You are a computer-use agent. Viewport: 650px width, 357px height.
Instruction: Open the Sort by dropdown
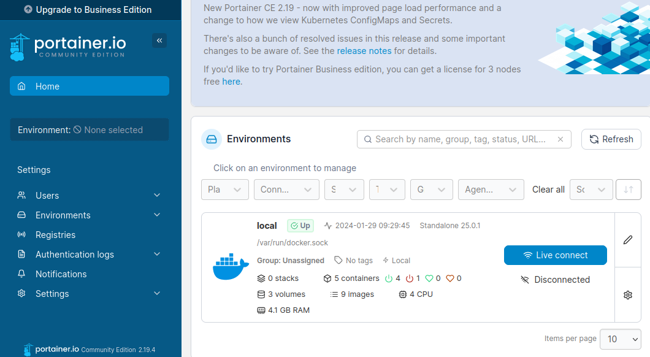coord(591,190)
